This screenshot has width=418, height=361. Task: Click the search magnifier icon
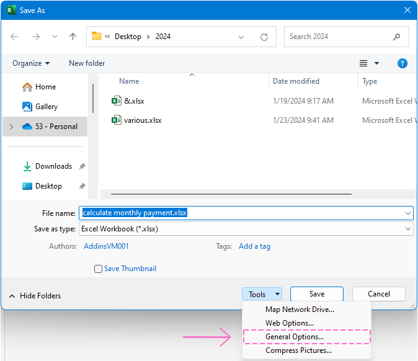click(x=396, y=37)
